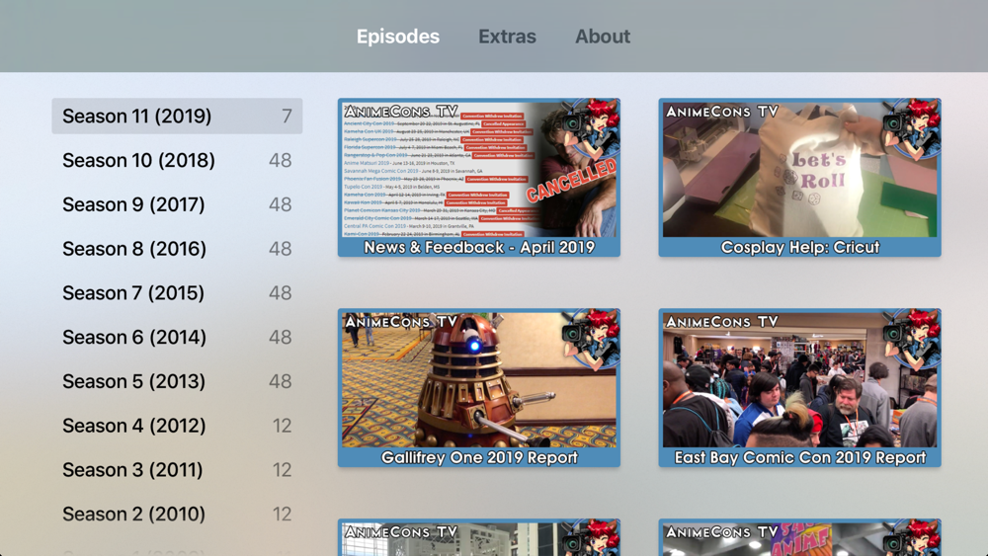Pick Season 4 (2012)
This screenshot has width=988, height=556.
tap(177, 425)
